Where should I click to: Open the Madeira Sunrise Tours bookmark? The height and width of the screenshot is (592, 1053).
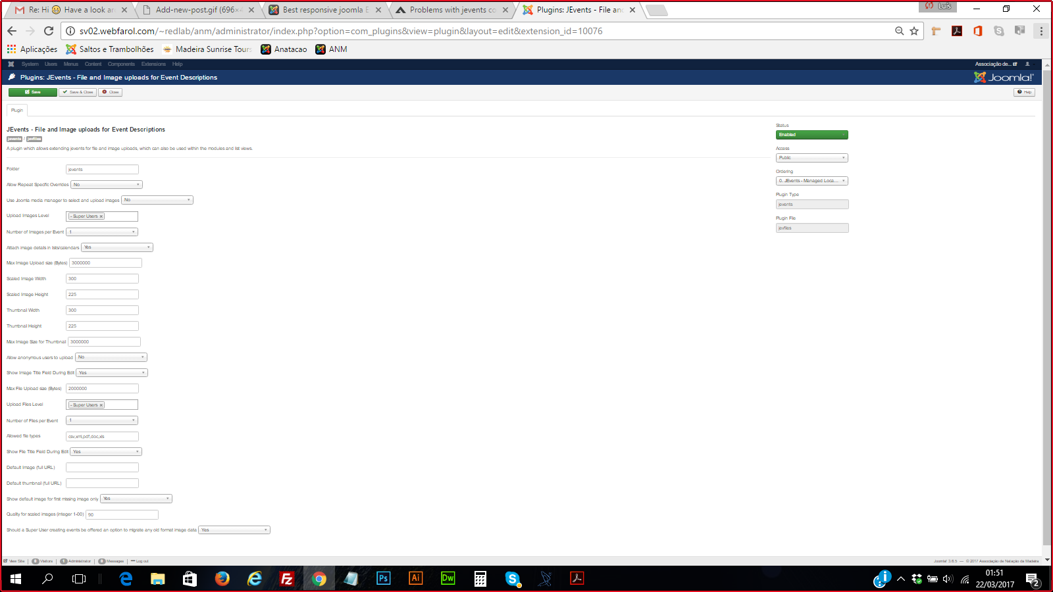click(x=207, y=49)
